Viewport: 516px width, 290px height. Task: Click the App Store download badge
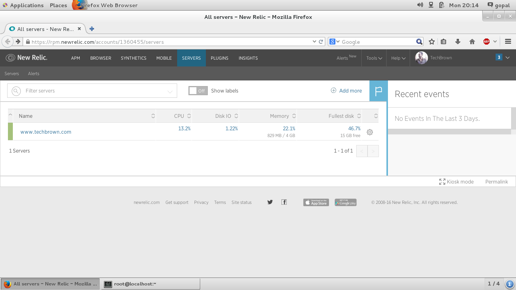[316, 202]
